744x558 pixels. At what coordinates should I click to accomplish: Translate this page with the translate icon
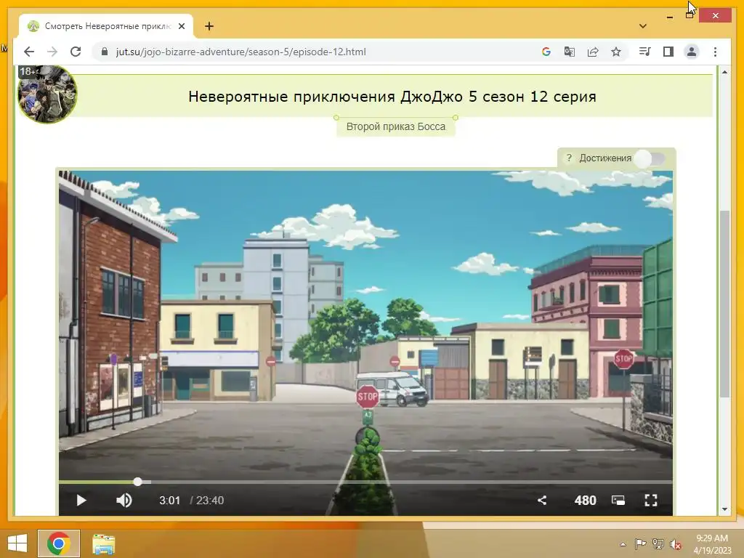(570, 52)
